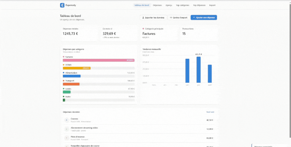This screenshot has height=147, width=291.
Task: Click the plus icon in Ajouter une dépense
Action: pos(194,18)
